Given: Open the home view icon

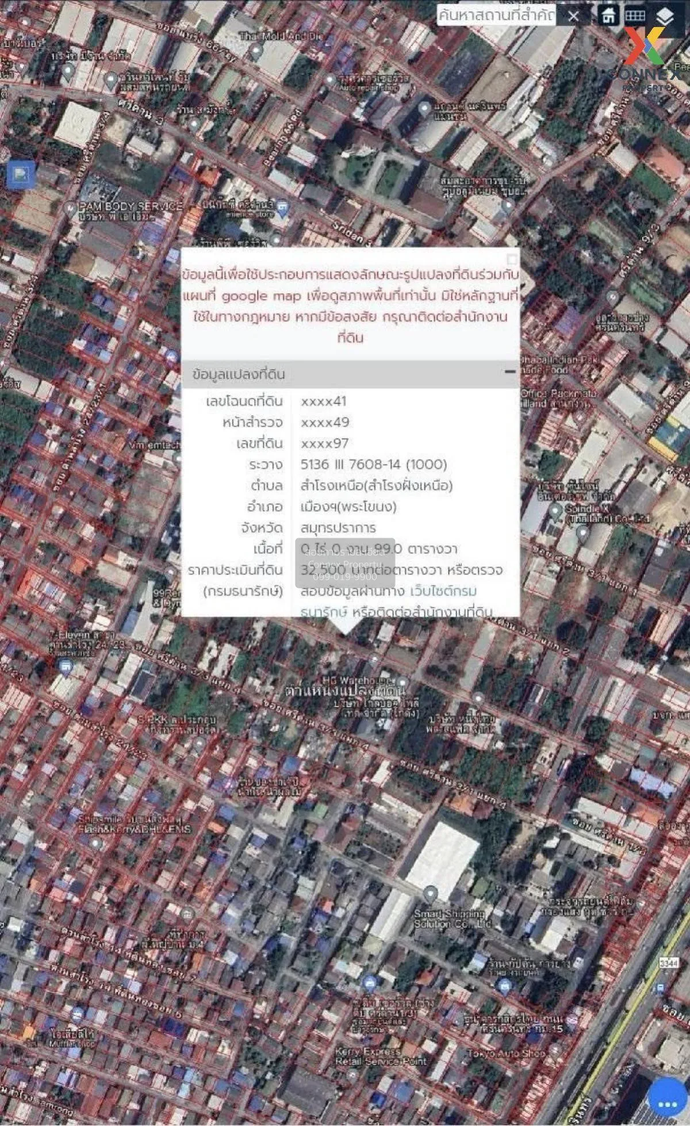Looking at the screenshot, I should (x=609, y=16).
